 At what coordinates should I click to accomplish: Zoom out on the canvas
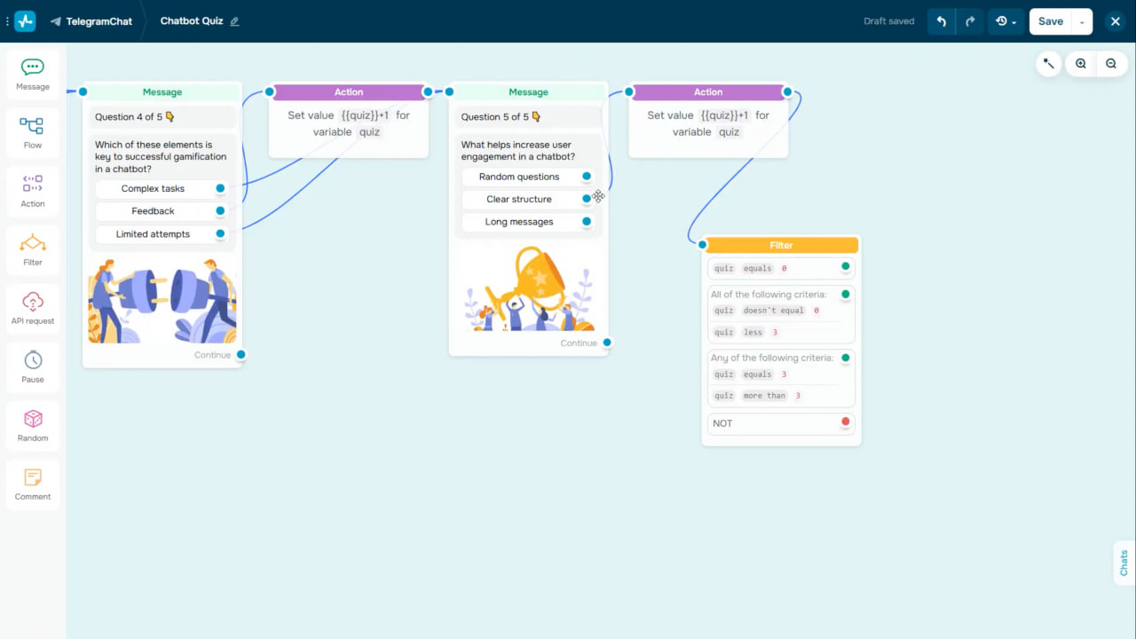pos(1111,64)
